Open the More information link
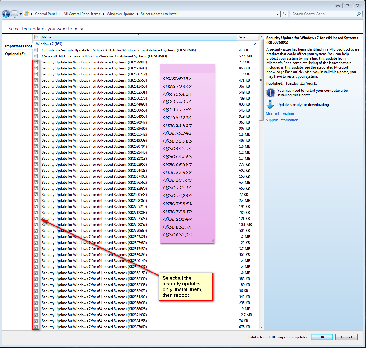This screenshot has width=366, height=348. (x=280, y=114)
